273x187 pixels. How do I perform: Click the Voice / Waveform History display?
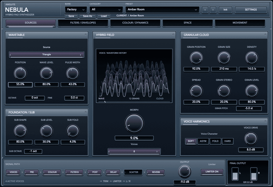(x=134, y=76)
